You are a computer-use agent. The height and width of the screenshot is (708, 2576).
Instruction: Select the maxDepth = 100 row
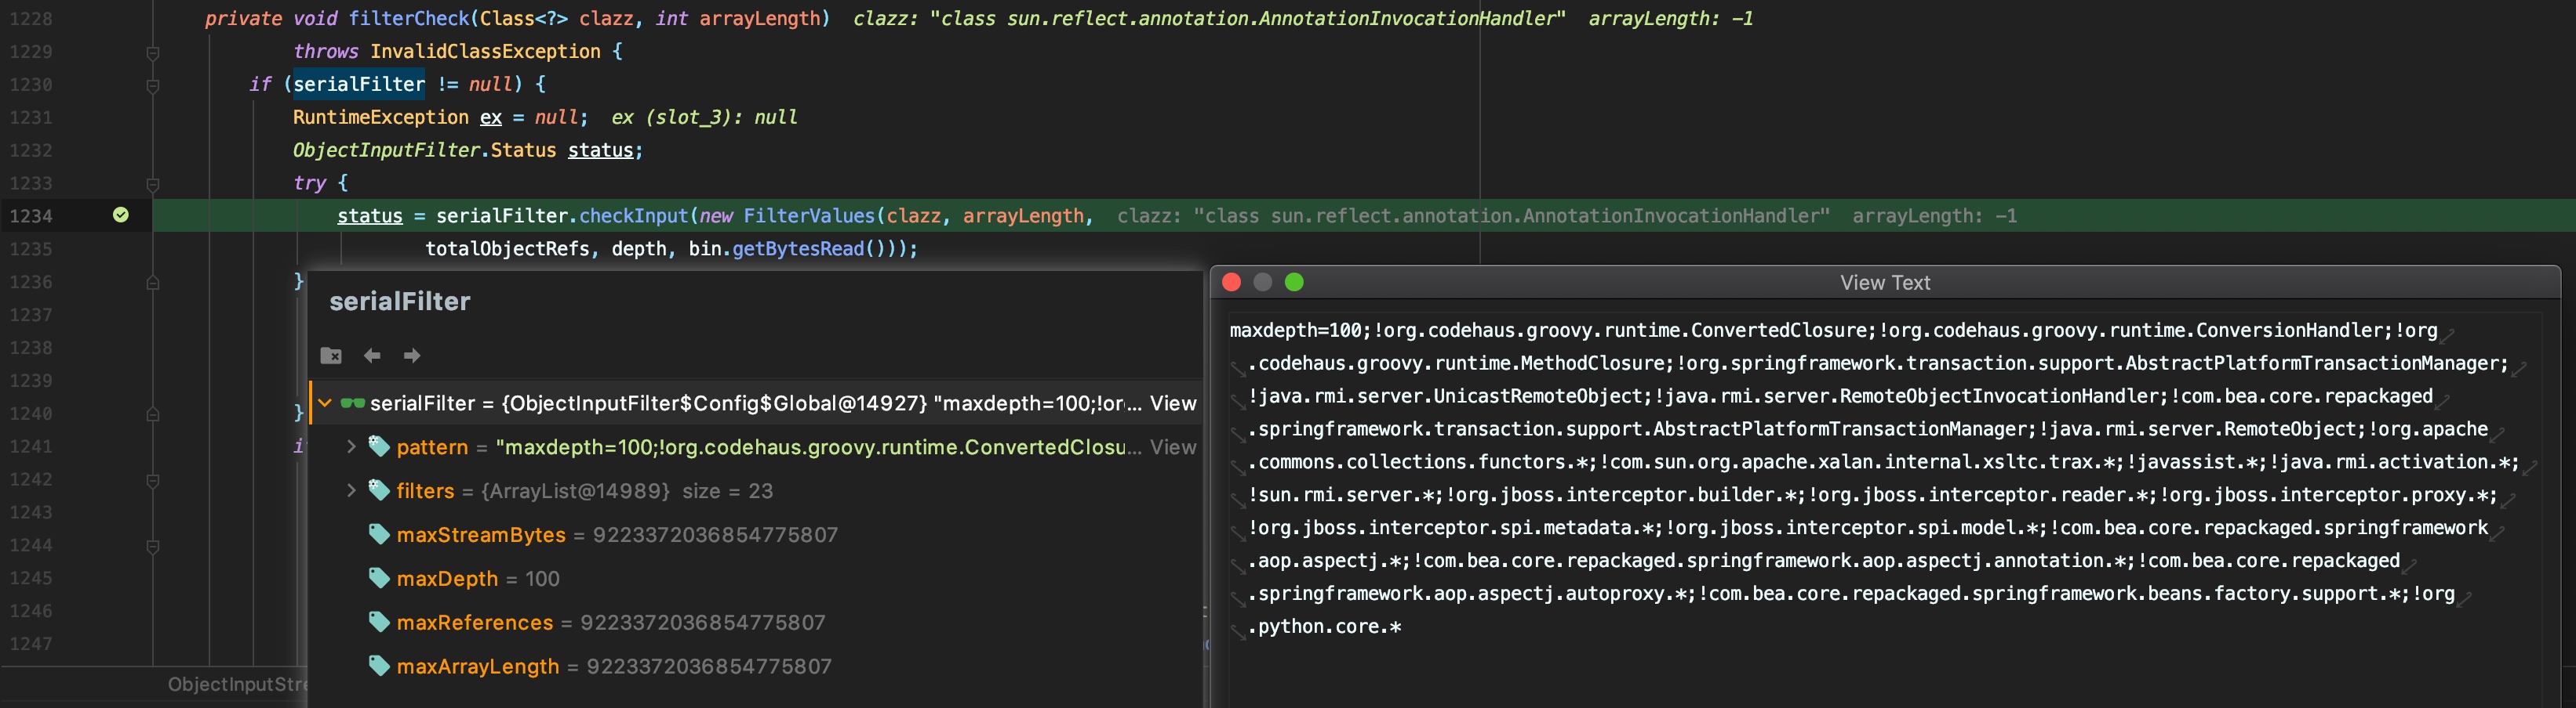pos(756,578)
